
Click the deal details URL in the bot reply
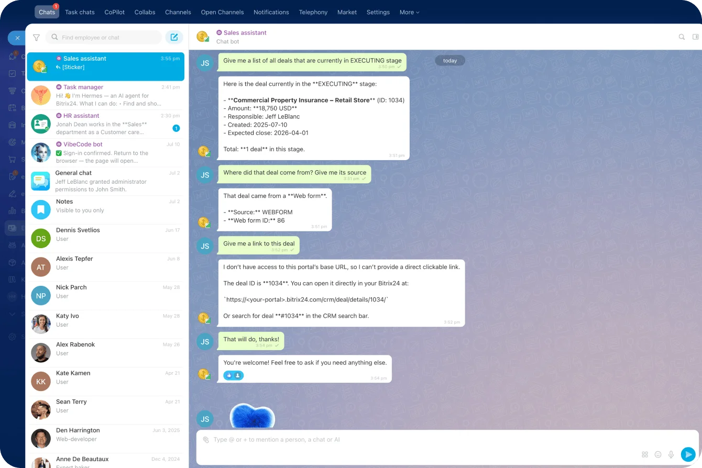[x=305, y=299]
